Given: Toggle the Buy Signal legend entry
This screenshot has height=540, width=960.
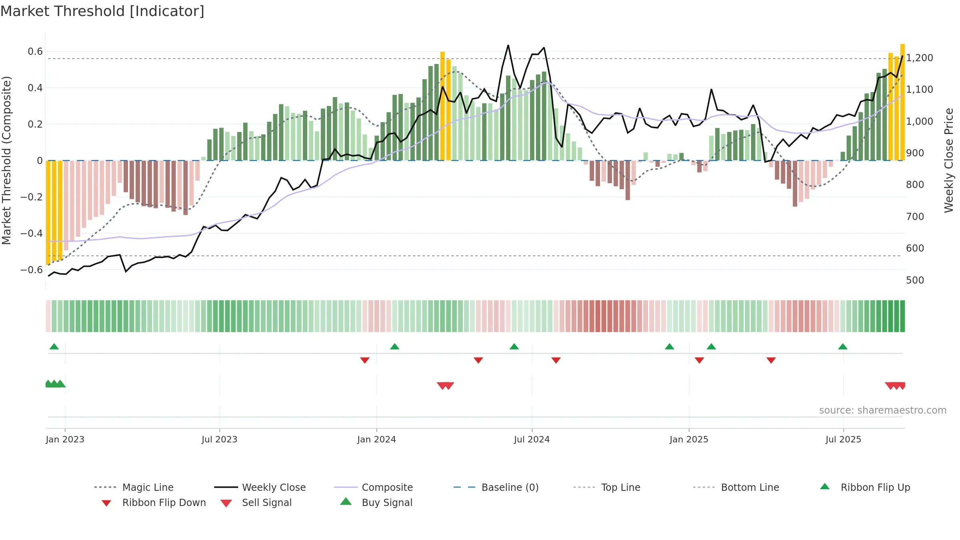Looking at the screenshot, I should pyautogui.click(x=376, y=502).
